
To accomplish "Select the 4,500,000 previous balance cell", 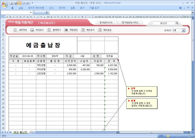I will tap(70, 65).
